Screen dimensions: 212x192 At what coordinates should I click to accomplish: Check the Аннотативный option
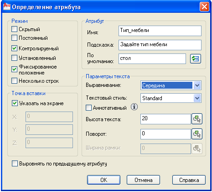88,107
